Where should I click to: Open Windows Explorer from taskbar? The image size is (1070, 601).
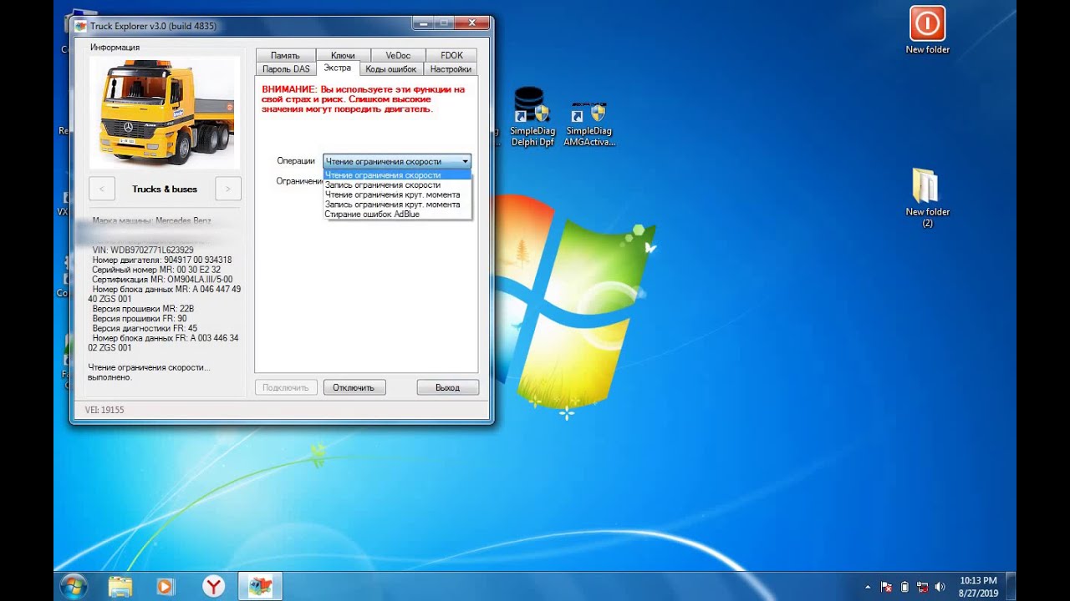[x=120, y=586]
